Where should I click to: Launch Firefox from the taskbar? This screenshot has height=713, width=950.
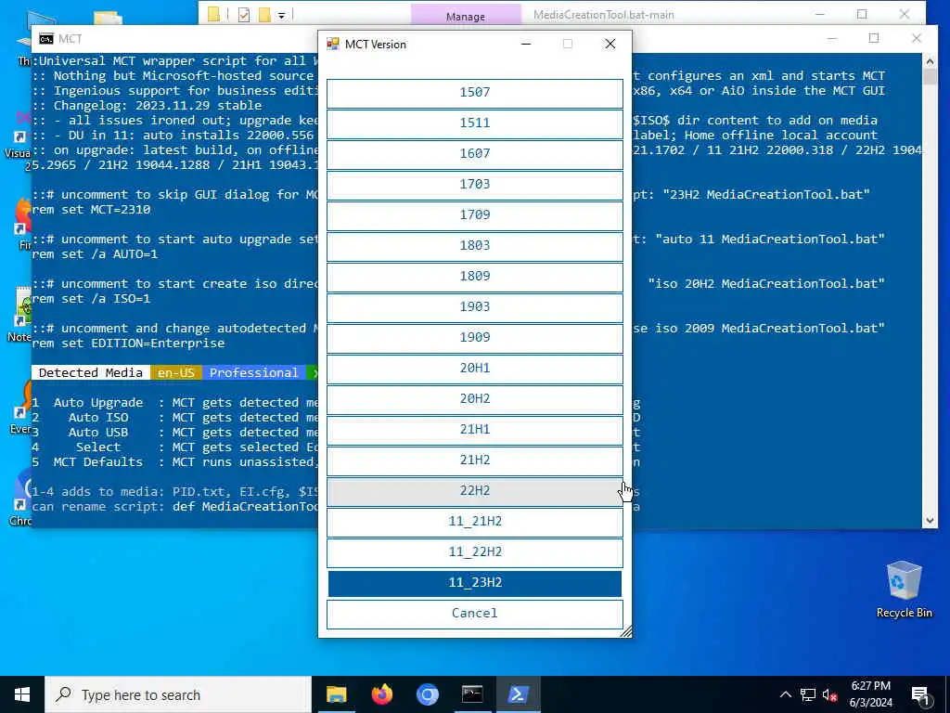pos(381,694)
